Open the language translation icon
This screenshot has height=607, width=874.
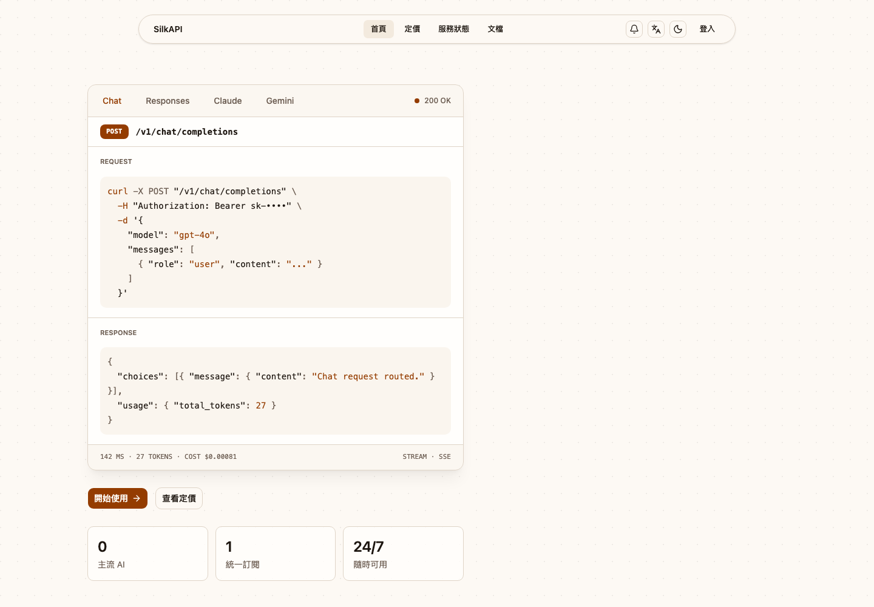tap(656, 29)
